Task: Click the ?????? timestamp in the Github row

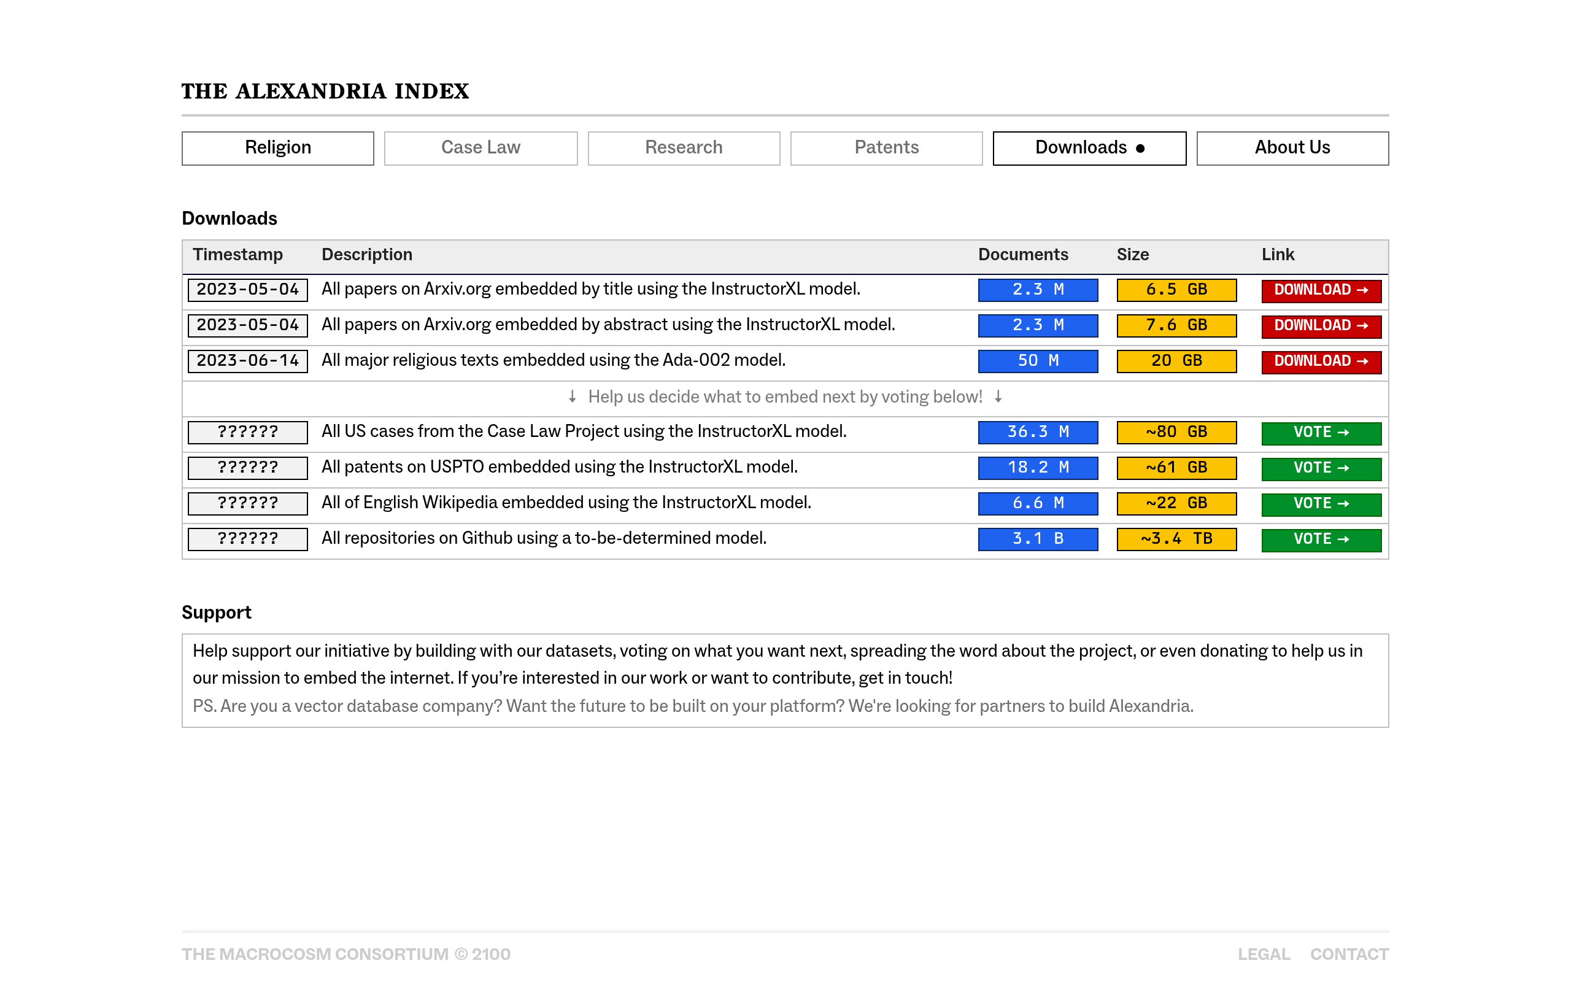Action: click(x=248, y=539)
